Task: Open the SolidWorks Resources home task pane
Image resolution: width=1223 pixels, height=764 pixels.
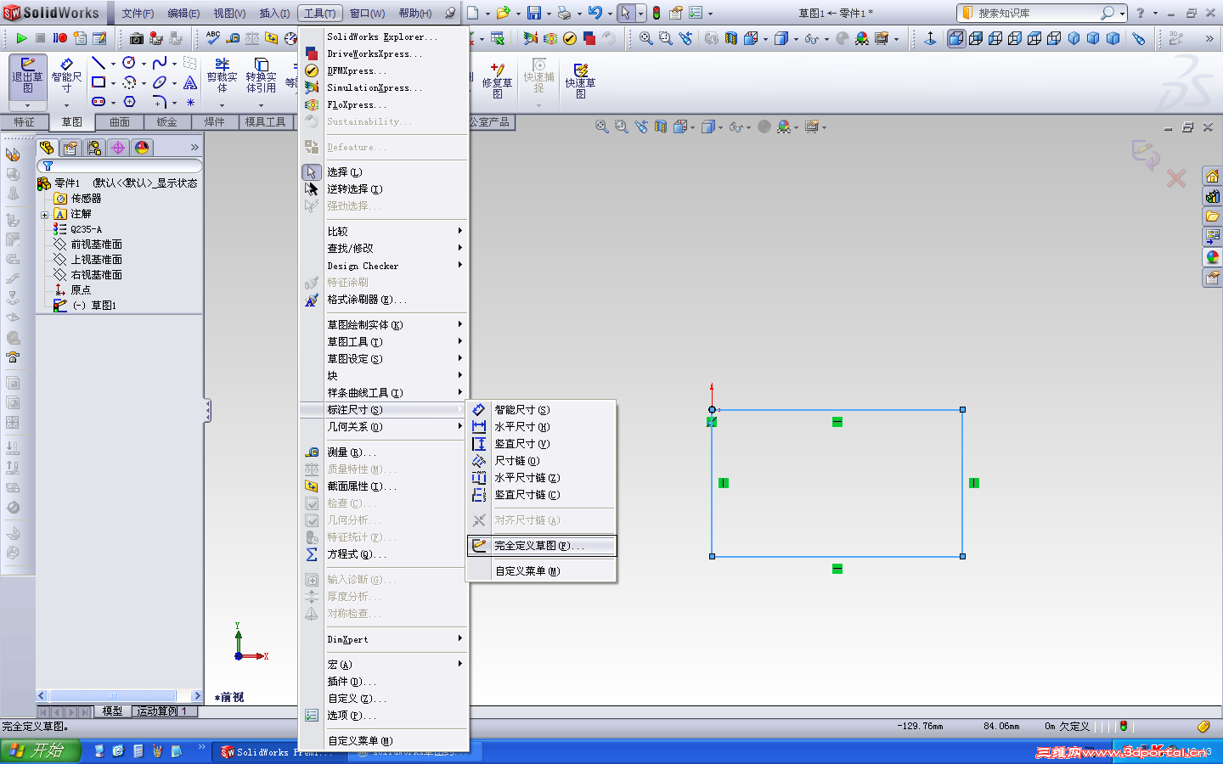Action: point(1212,177)
